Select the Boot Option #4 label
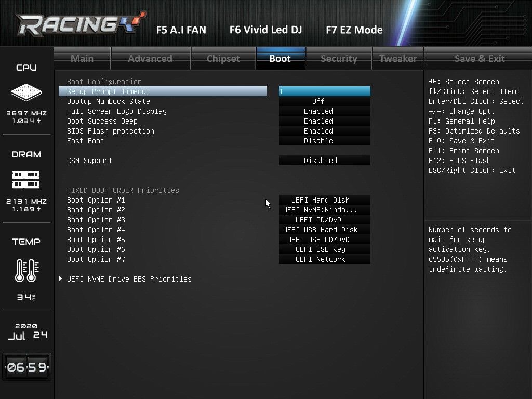The height and width of the screenshot is (399, 532). point(96,229)
